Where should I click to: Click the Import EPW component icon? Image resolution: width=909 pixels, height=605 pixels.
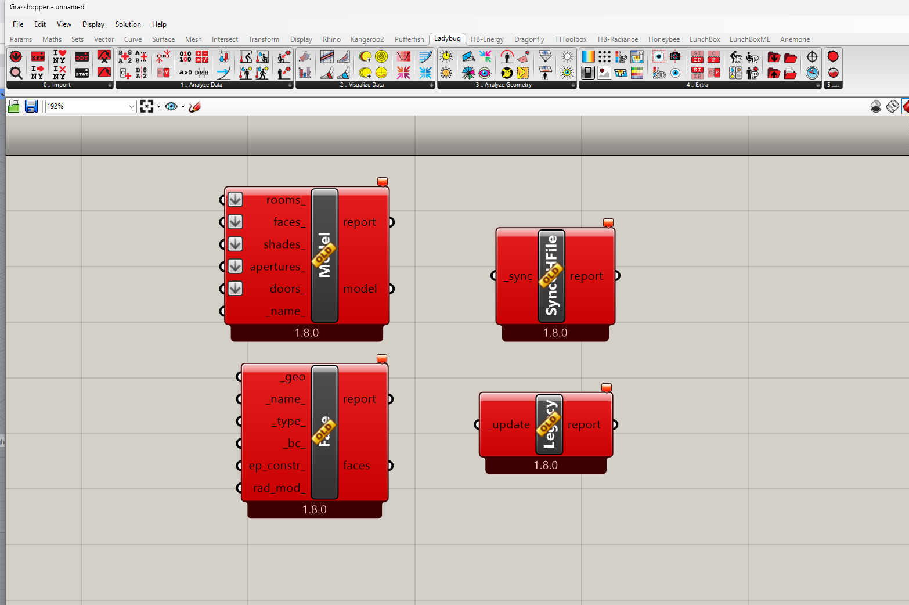(x=38, y=57)
